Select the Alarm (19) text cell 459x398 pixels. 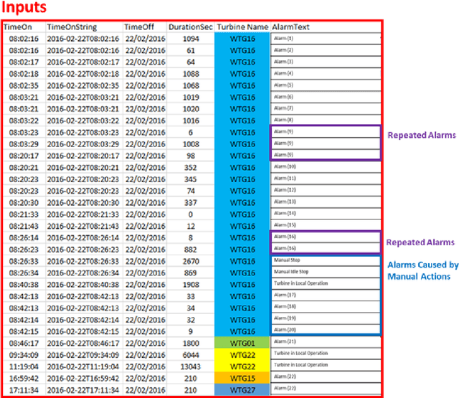pyautogui.click(x=326, y=318)
